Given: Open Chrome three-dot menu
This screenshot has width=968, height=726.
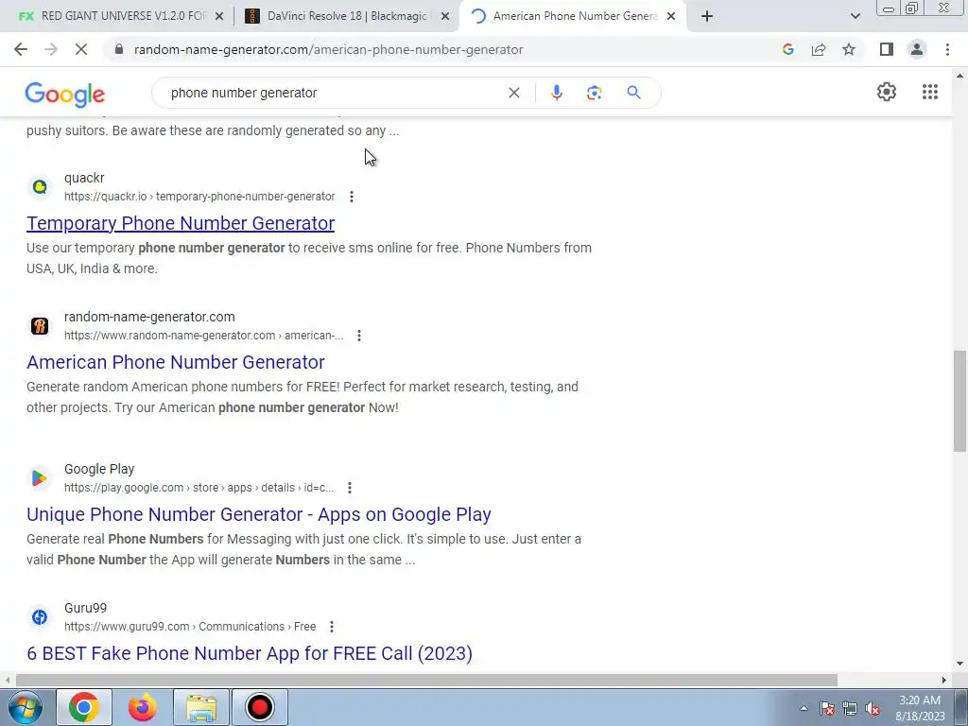Looking at the screenshot, I should tap(947, 49).
